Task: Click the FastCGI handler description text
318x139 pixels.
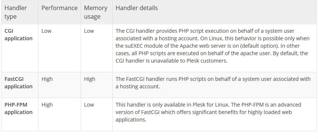Action: pos(213,83)
